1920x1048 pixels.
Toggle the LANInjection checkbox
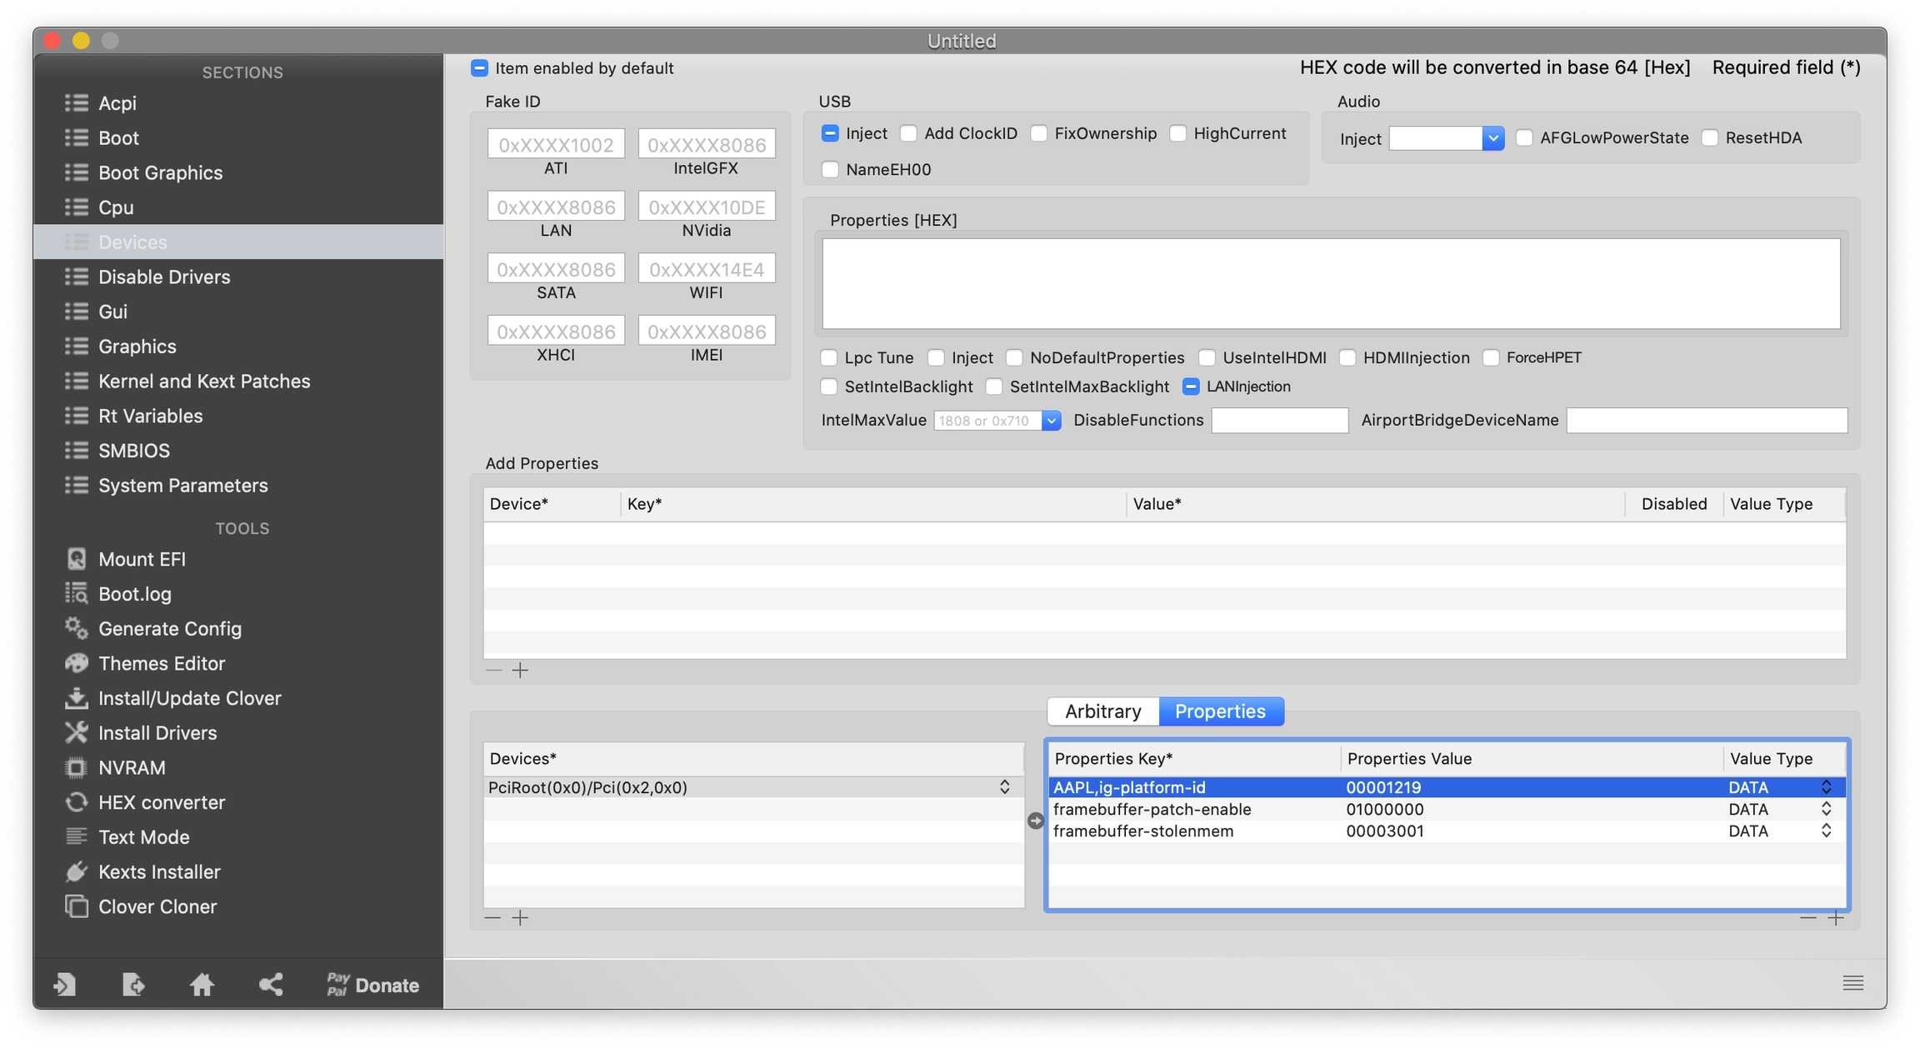click(1191, 387)
